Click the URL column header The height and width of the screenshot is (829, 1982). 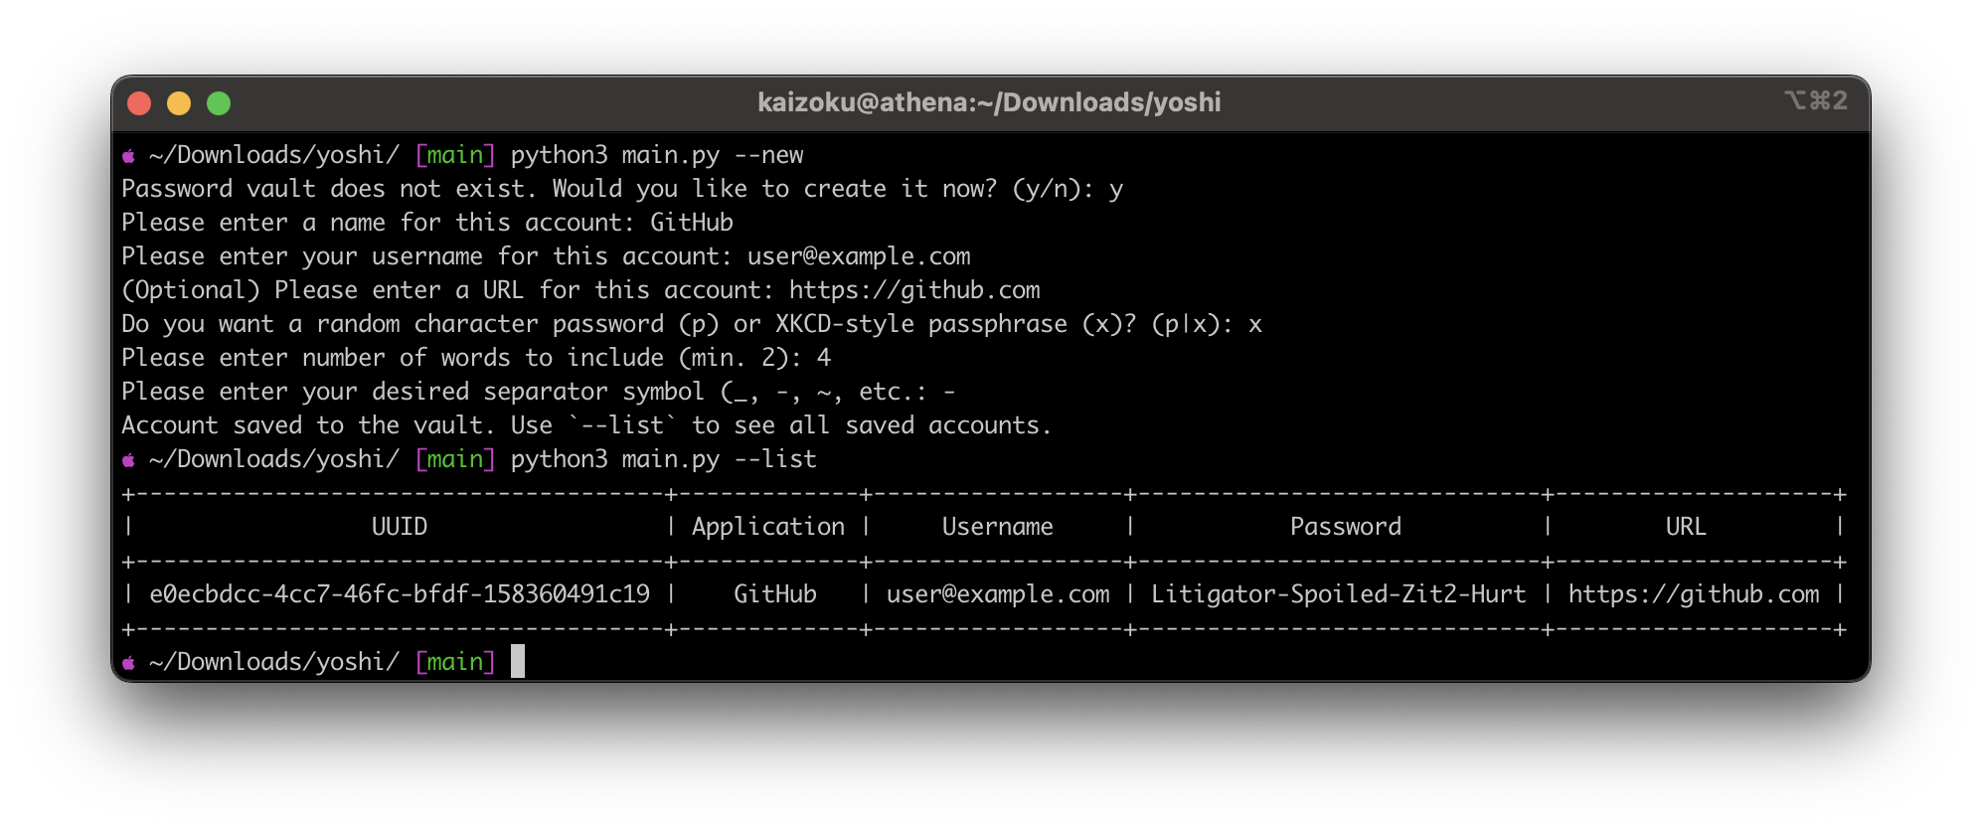pos(1686,527)
